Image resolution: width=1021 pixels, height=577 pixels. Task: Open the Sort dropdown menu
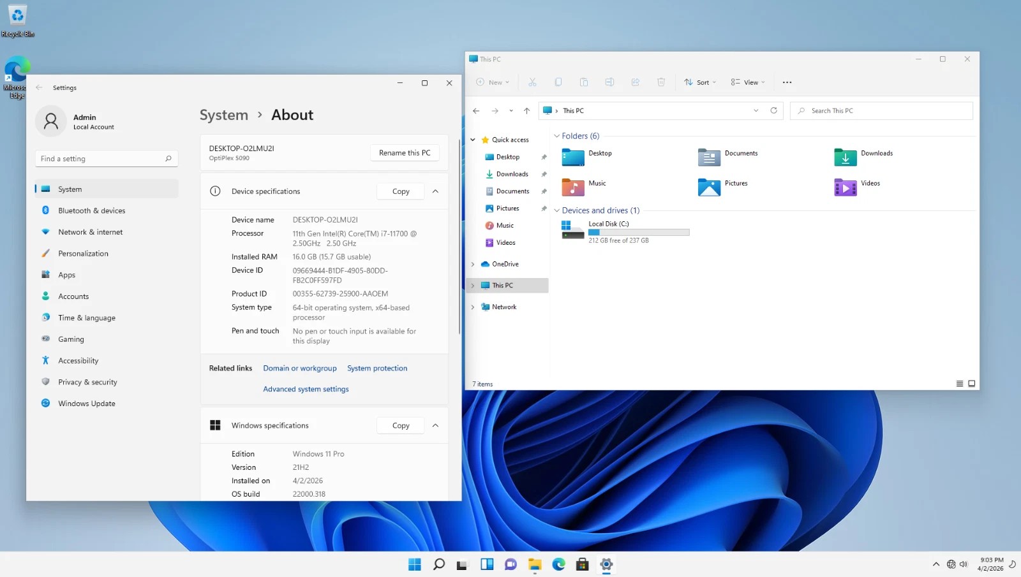tap(700, 82)
